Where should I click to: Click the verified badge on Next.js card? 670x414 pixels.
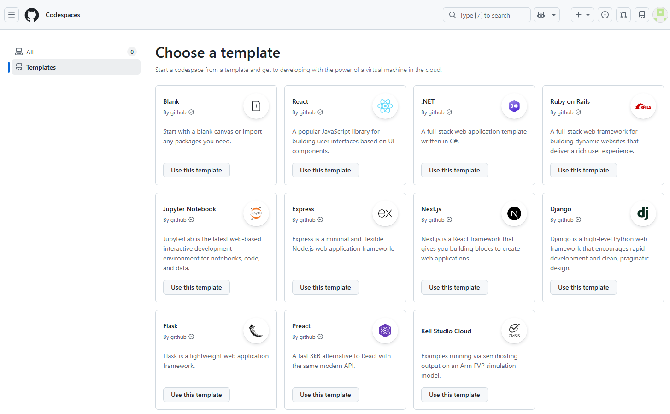point(449,219)
